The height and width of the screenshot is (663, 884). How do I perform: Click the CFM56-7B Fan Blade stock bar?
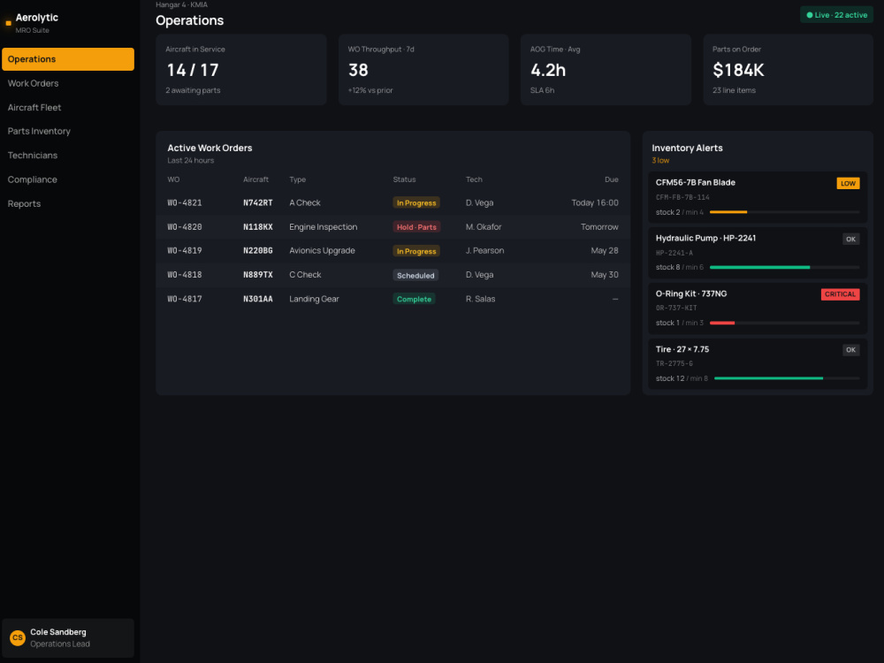(x=785, y=212)
